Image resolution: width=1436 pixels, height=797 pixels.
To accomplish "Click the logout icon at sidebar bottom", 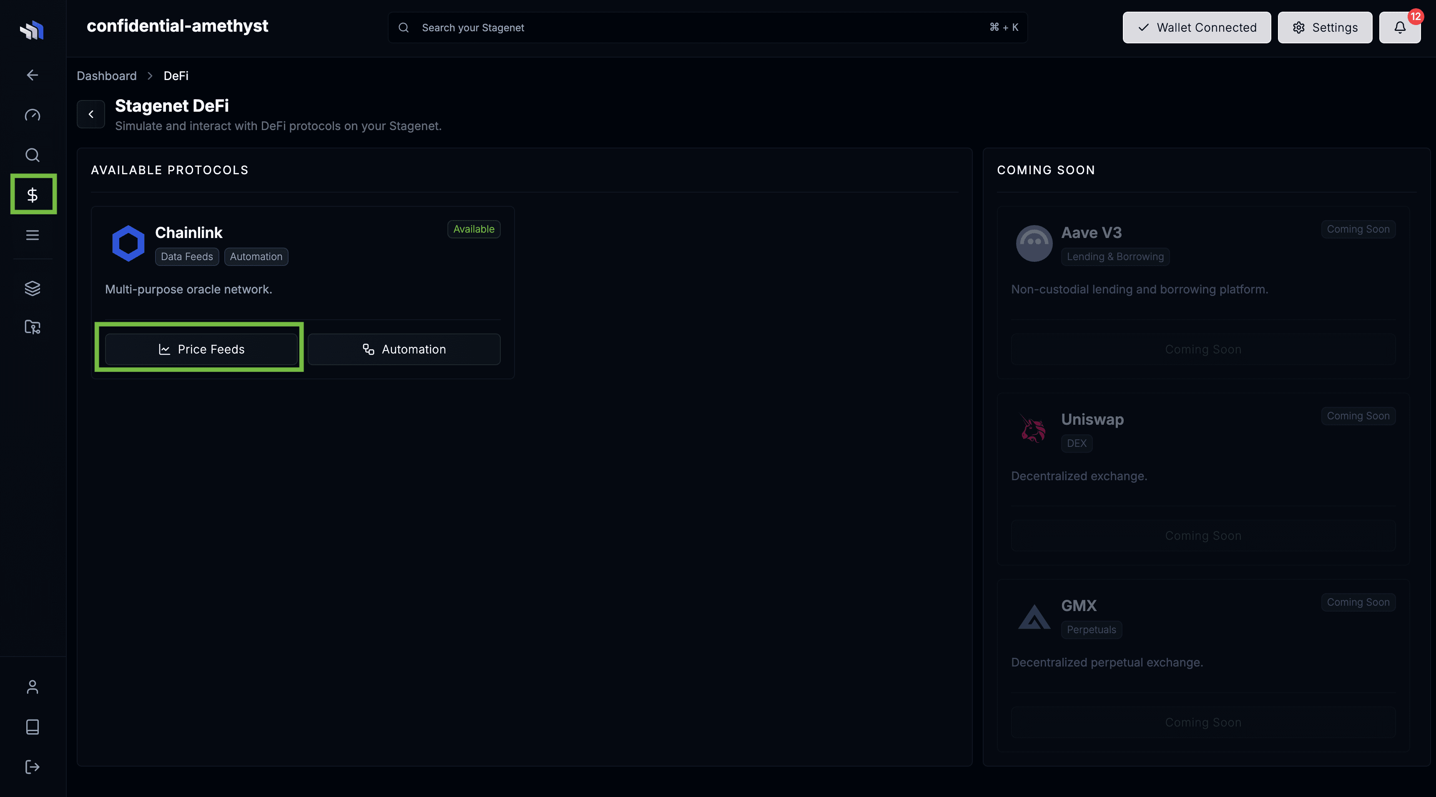I will pyautogui.click(x=32, y=767).
